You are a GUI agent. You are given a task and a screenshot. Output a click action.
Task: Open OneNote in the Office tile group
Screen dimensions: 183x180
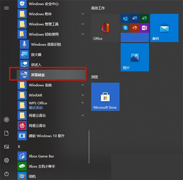click(x=144, y=28)
